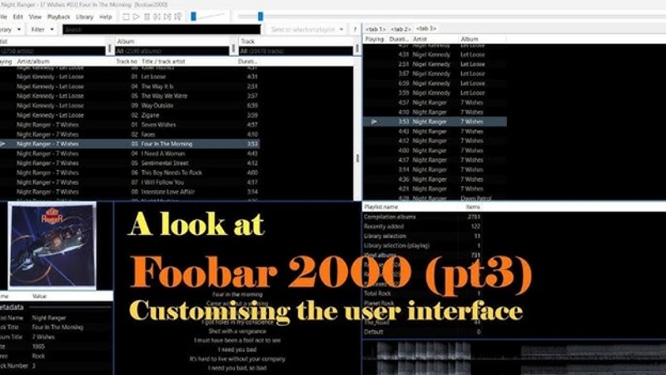The width and height of the screenshot is (666, 375).
Task: Select 6:59 Nigel Kennedy playlist row
Action: [435, 83]
